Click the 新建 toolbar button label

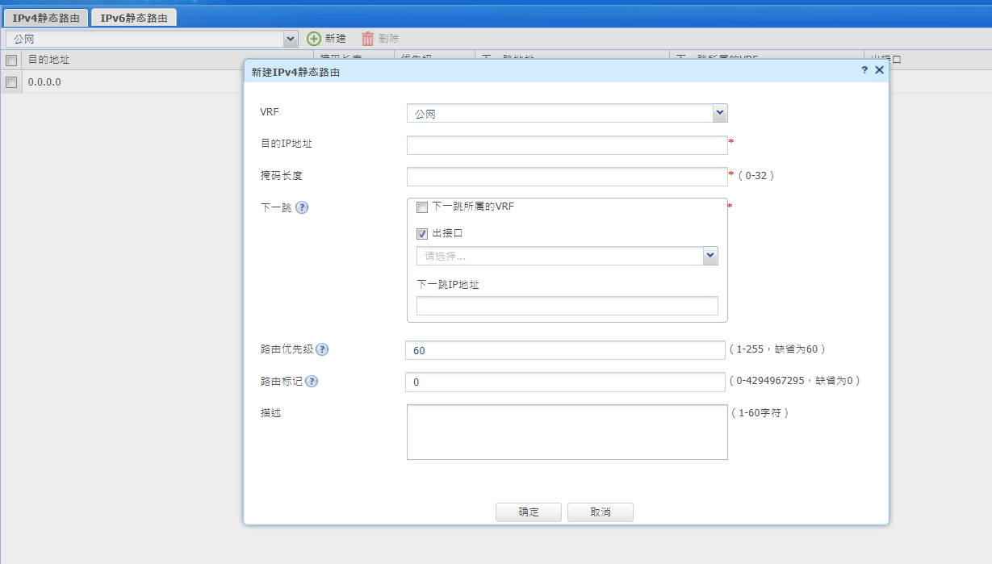click(x=335, y=39)
